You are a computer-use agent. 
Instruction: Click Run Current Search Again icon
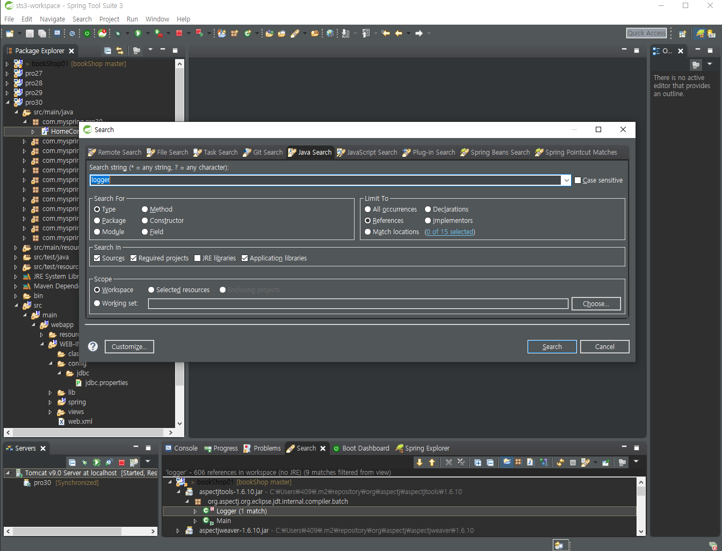[x=560, y=462]
